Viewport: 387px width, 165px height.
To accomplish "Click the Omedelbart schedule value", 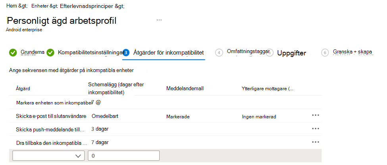I will click(105, 116).
